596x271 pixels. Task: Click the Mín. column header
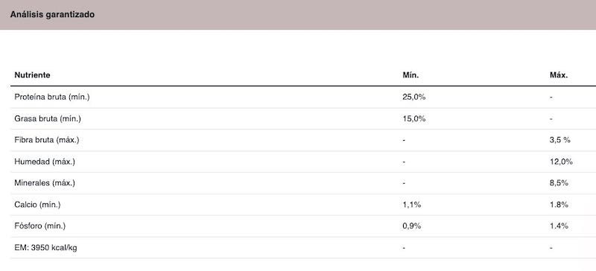coord(410,75)
